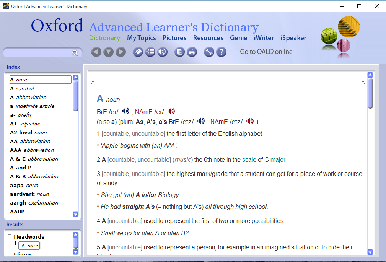Click the entry pane scroll down arrow
The image size is (386, 262).
click(x=370, y=252)
